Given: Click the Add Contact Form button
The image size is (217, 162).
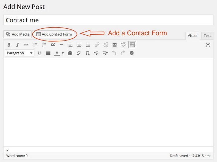Looking at the screenshot, I should (x=54, y=34).
